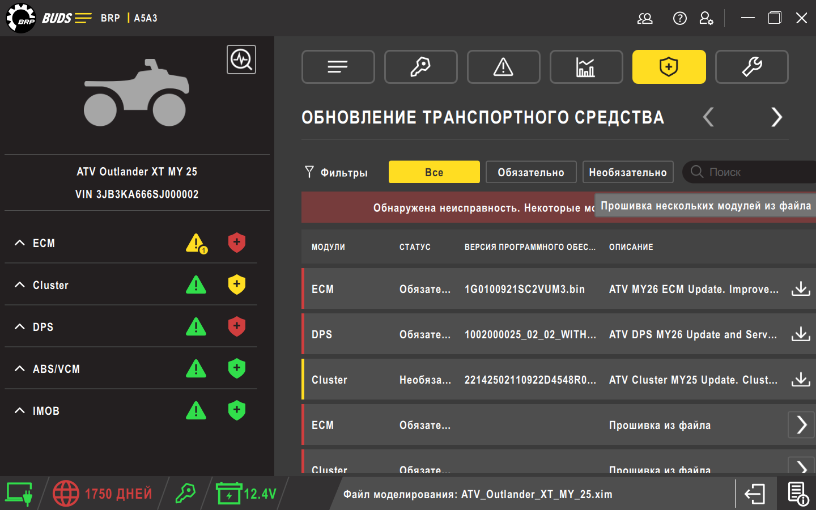The width and height of the screenshot is (816, 510).
Task: Click the 1750 ДНЕЙ license text
Action: [118, 494]
